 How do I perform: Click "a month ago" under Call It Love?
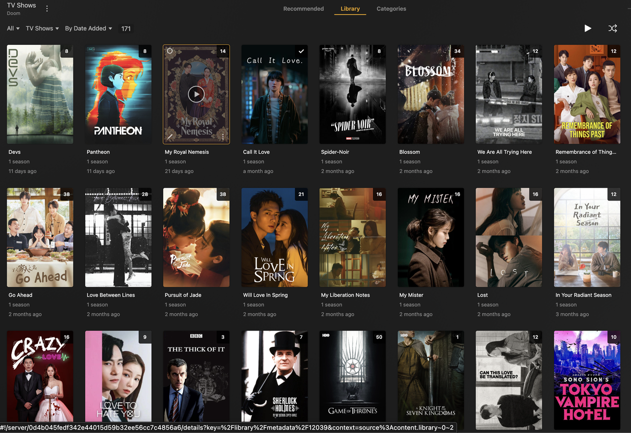pos(258,171)
